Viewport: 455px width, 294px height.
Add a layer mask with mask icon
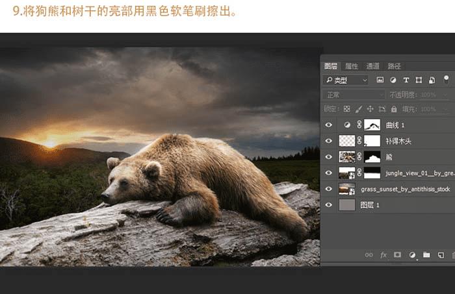[397, 254]
